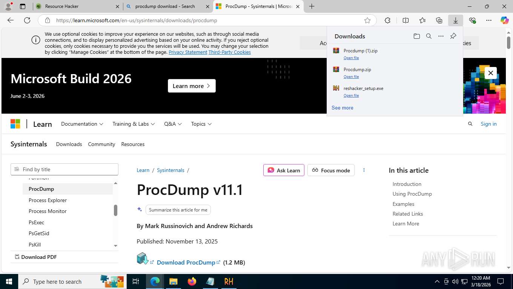Click the Ask Learn button
513x289 pixels.
(284, 170)
